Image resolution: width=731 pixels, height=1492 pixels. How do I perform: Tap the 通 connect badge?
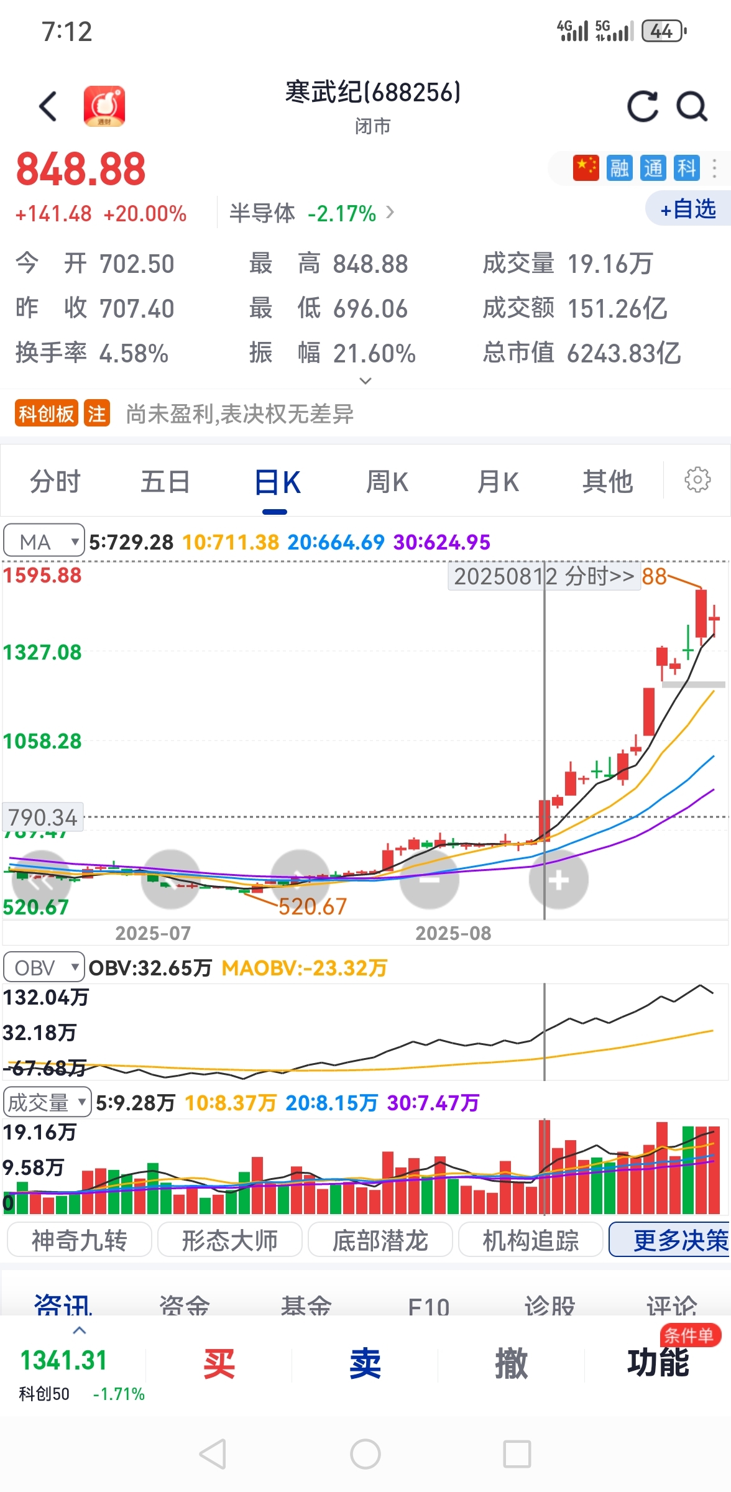653,168
